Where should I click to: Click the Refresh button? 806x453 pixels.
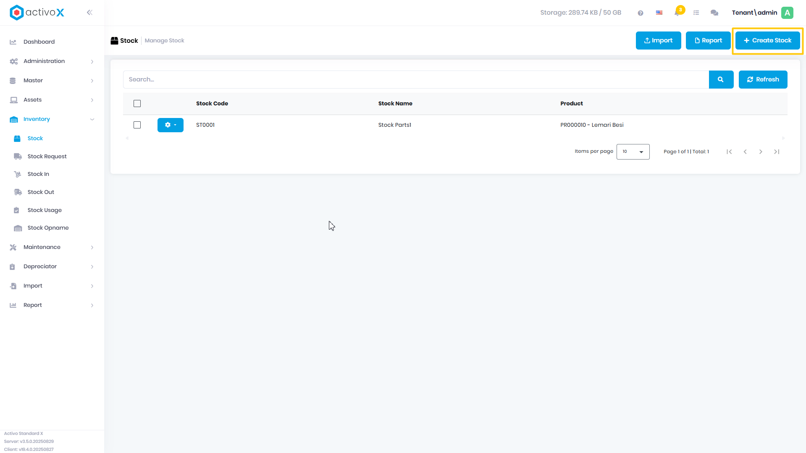763,79
